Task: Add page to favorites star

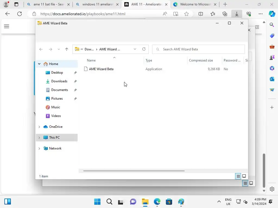Action: [187, 14]
